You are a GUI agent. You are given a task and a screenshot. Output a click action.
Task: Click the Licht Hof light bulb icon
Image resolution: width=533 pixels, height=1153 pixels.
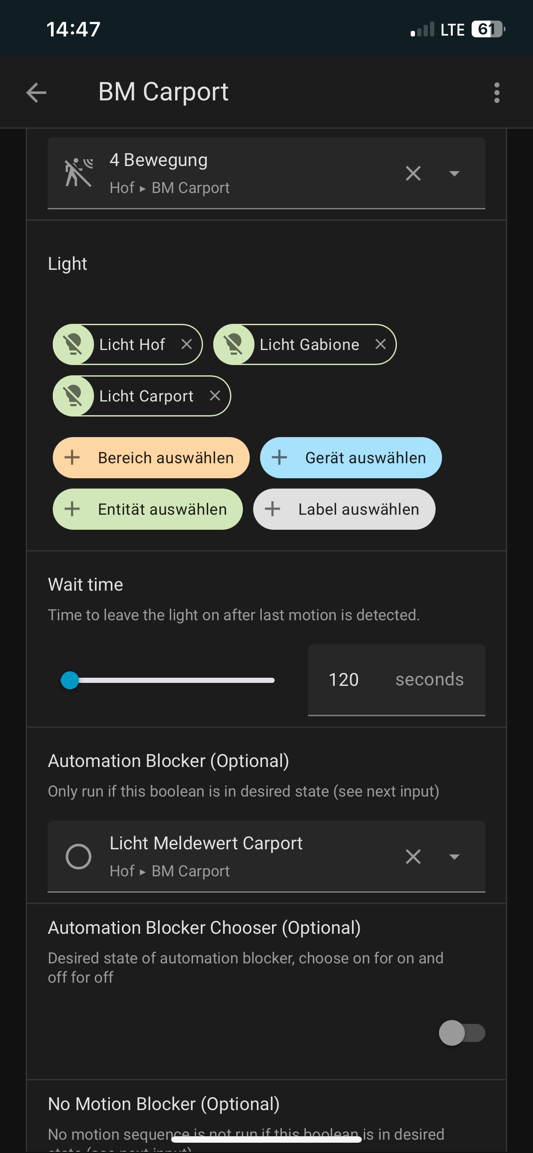click(73, 344)
